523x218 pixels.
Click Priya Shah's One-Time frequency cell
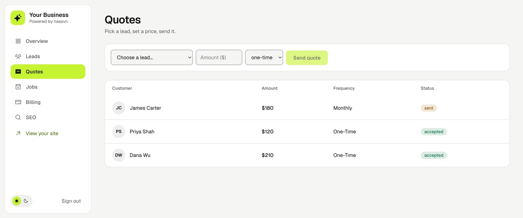pos(344,132)
